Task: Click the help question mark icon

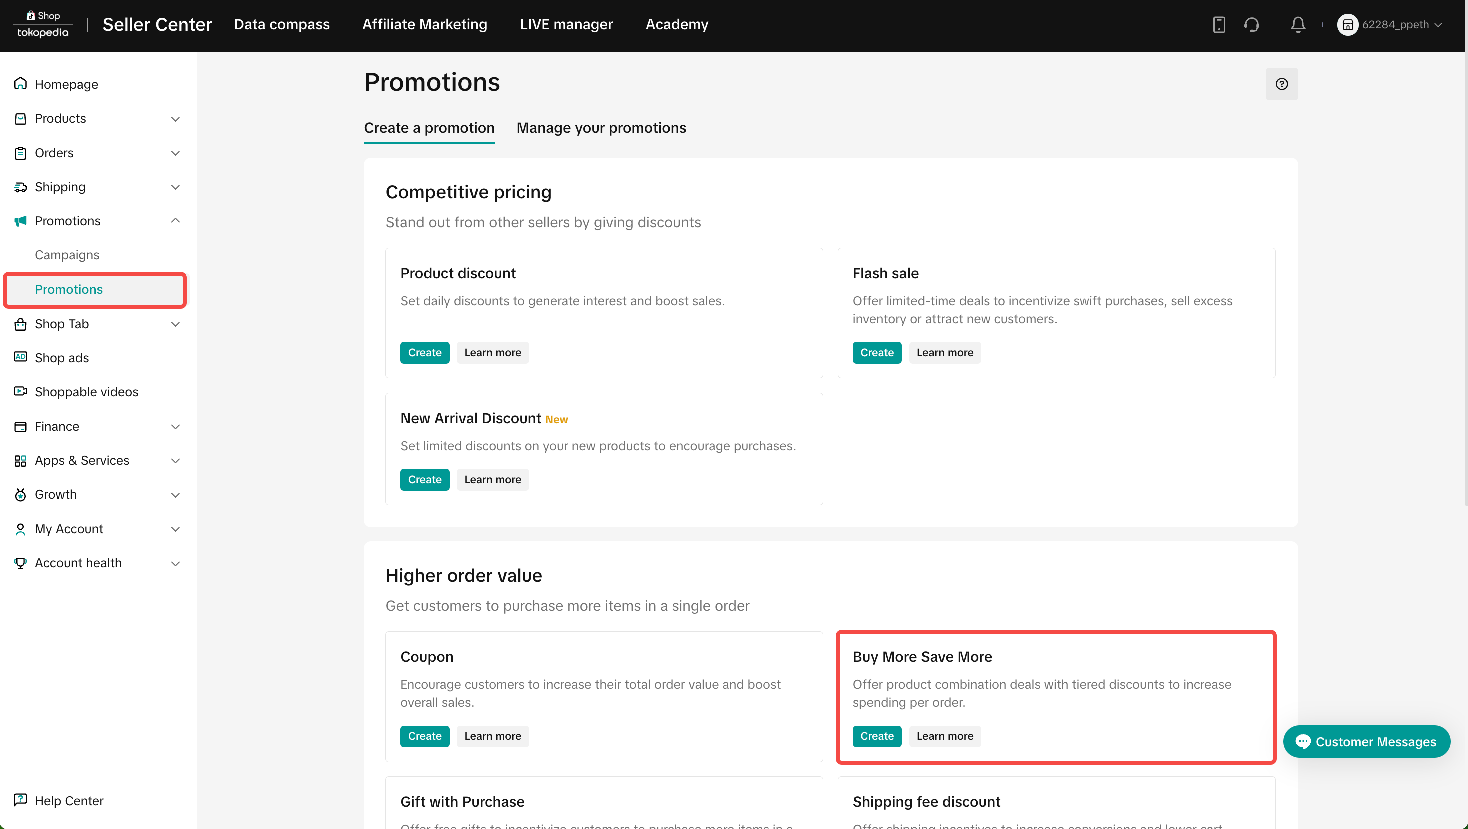Action: (x=1281, y=84)
